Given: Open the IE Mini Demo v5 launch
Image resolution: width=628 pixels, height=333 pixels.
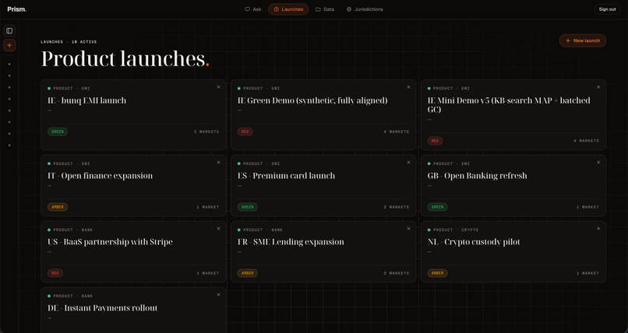Looking at the screenshot, I should [x=509, y=105].
